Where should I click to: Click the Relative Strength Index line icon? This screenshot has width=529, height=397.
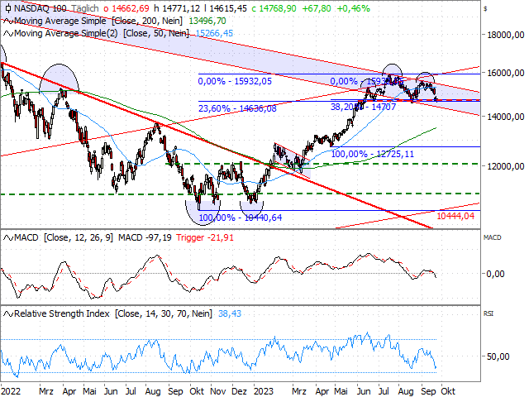point(8,314)
